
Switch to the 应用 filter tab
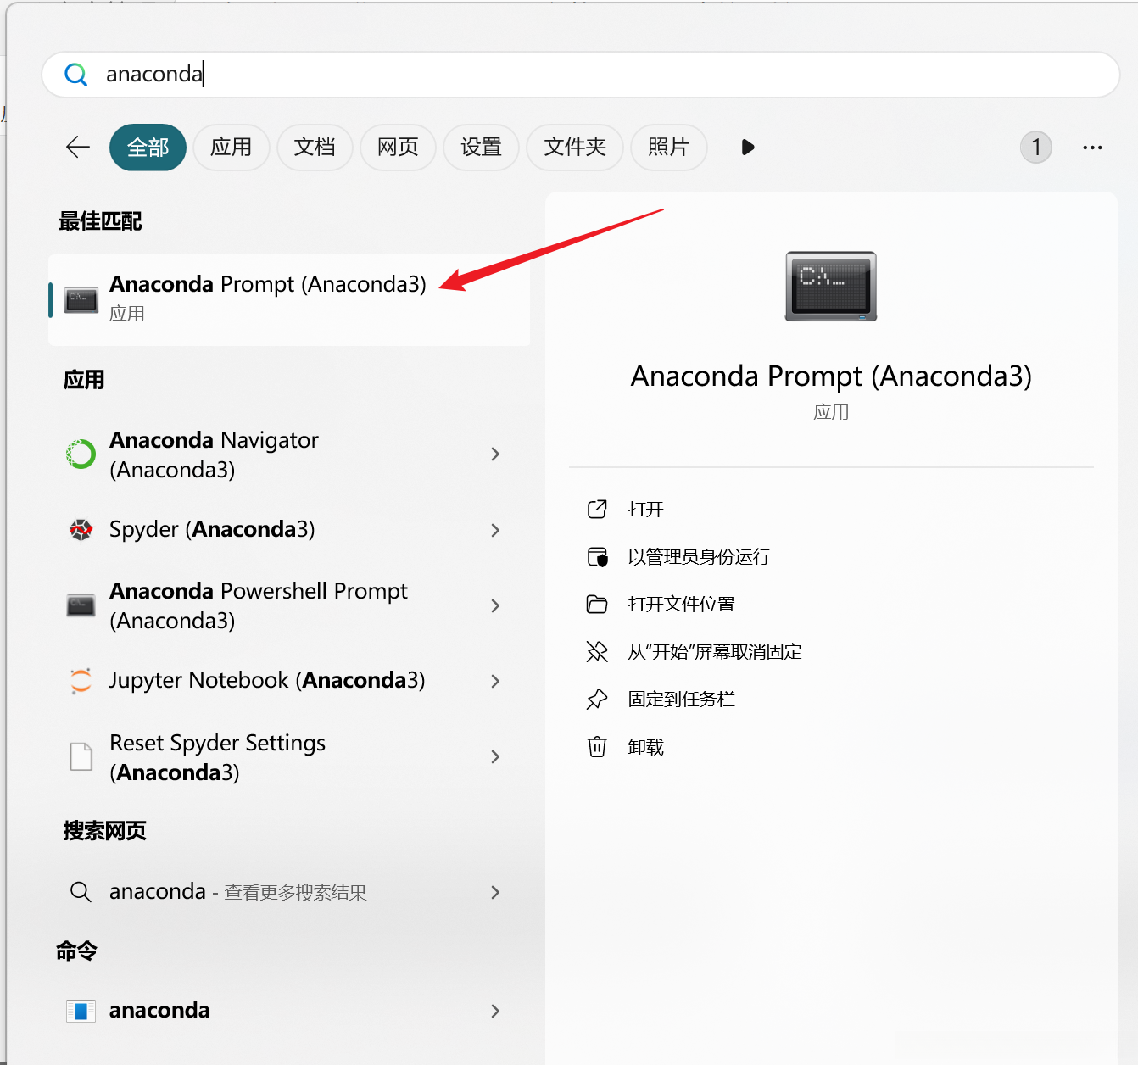(232, 148)
